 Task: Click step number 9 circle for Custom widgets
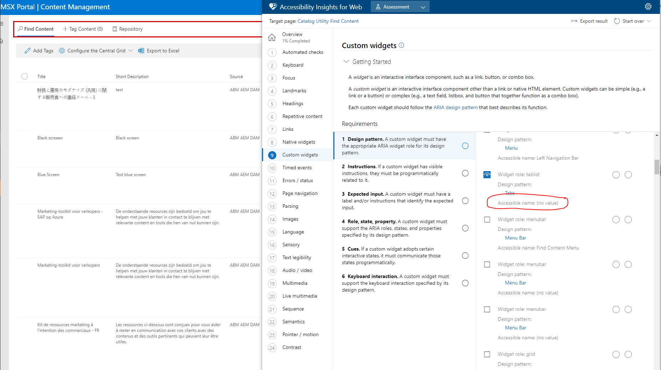[x=272, y=155]
